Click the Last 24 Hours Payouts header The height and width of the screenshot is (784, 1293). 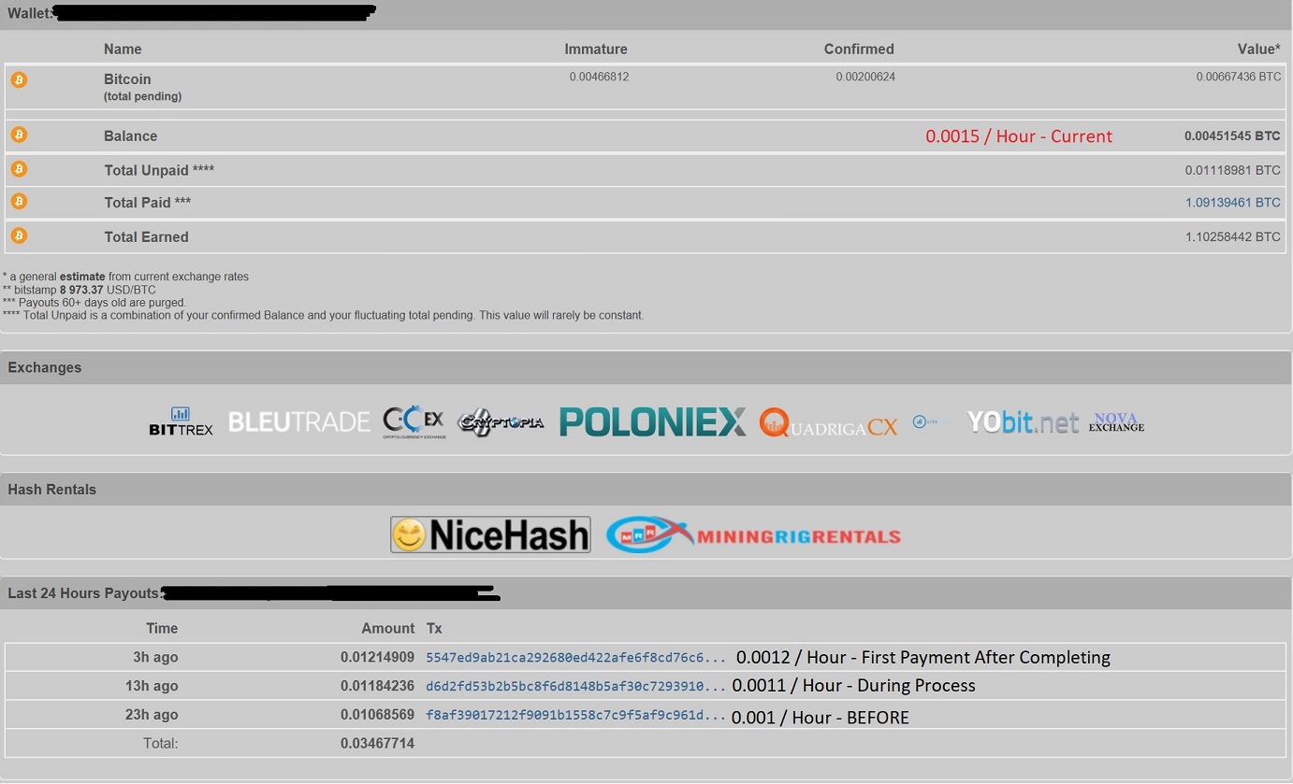tap(84, 593)
